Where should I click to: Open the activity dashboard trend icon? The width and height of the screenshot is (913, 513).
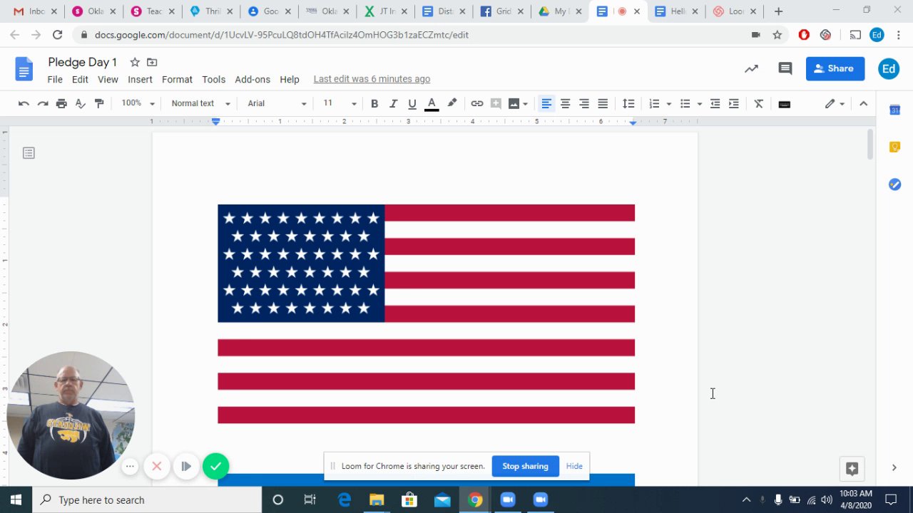click(751, 68)
